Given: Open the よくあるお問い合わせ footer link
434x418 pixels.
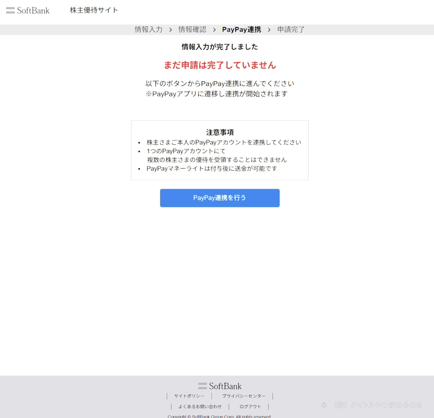Looking at the screenshot, I should pos(200,407).
